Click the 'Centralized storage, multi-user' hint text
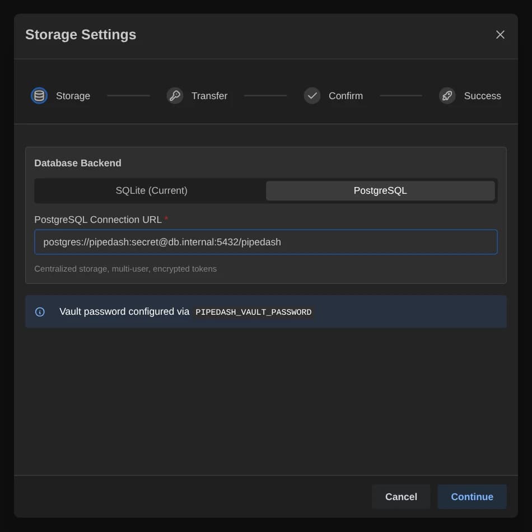Screen dimensions: 532x532 (125, 269)
